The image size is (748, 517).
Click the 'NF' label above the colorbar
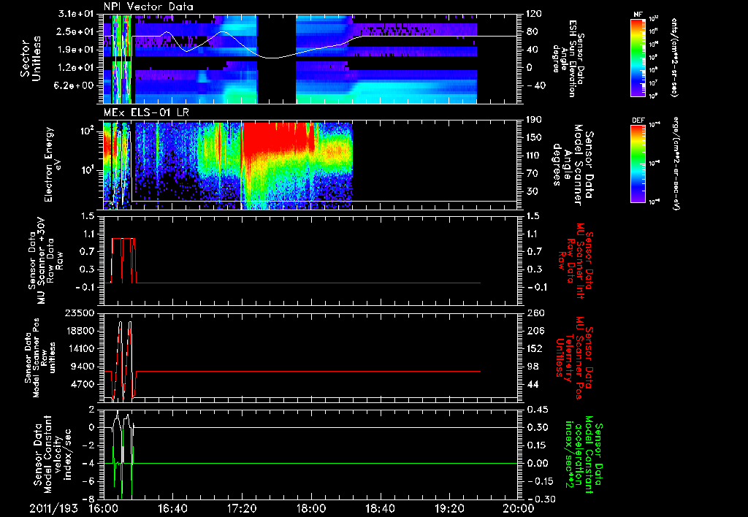[638, 15]
